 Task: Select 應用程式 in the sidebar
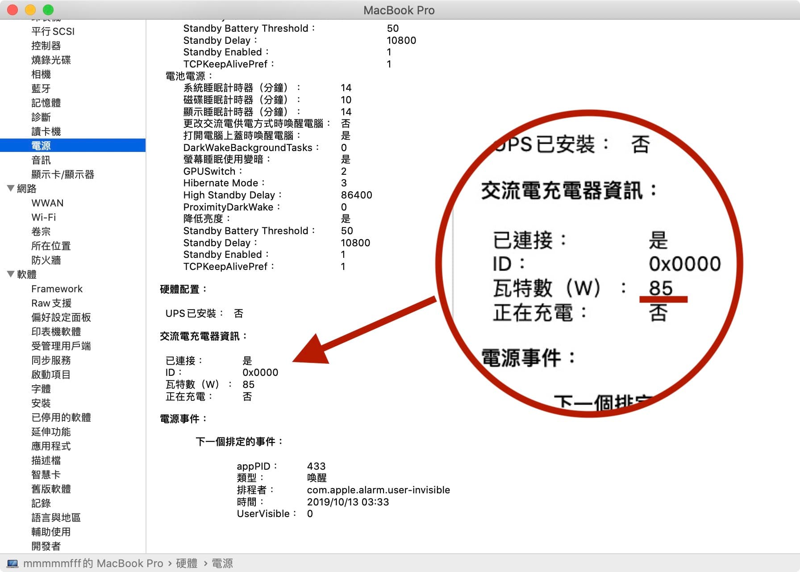[51, 446]
